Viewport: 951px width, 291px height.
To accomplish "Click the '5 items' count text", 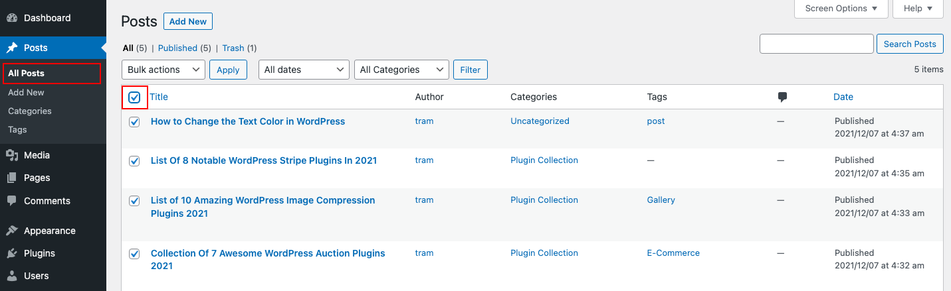I will [x=928, y=70].
